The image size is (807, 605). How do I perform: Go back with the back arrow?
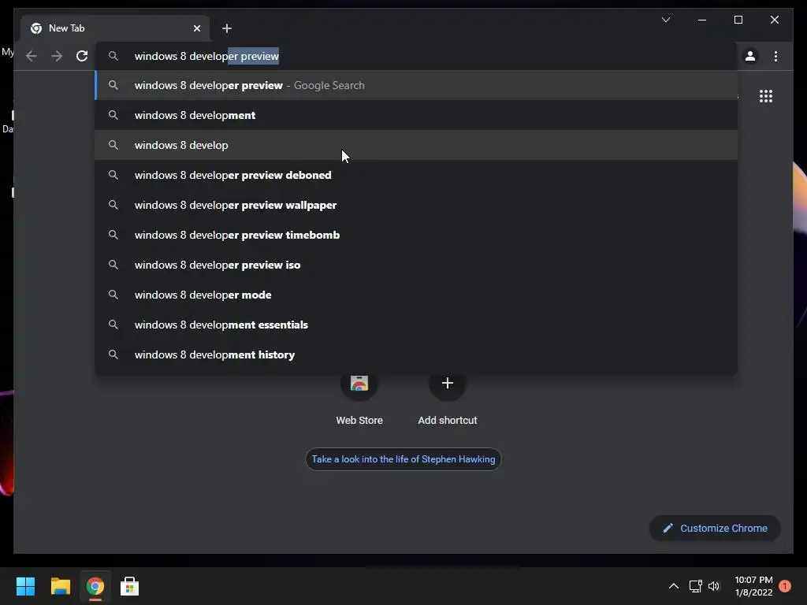[x=32, y=56]
